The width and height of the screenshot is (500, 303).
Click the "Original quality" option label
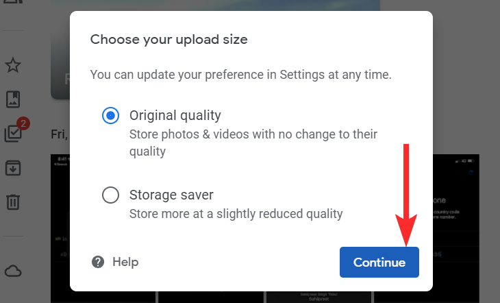tap(175, 115)
